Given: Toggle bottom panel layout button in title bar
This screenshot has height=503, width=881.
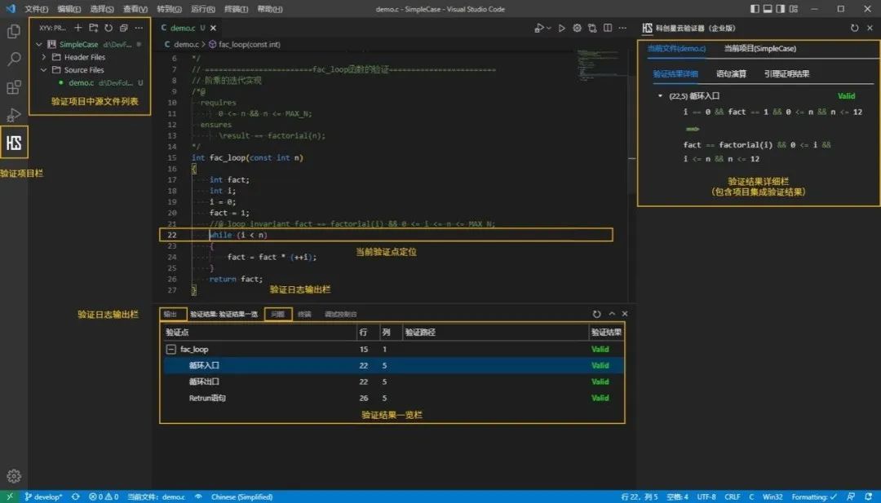Looking at the screenshot, I should [x=767, y=9].
